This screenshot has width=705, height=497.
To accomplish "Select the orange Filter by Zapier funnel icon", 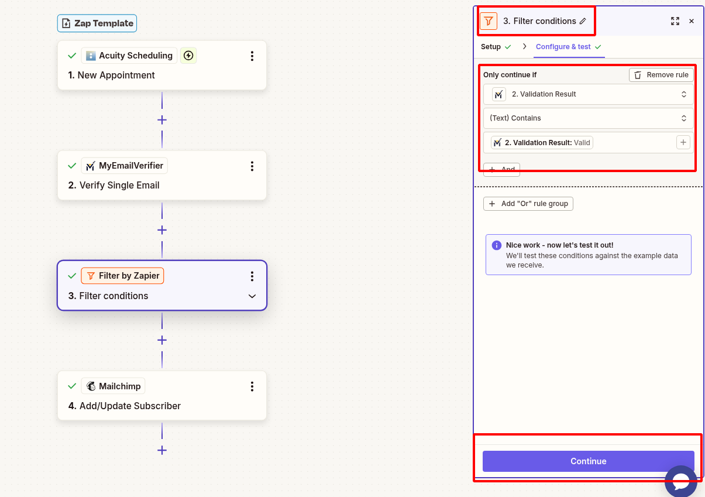I will (90, 275).
